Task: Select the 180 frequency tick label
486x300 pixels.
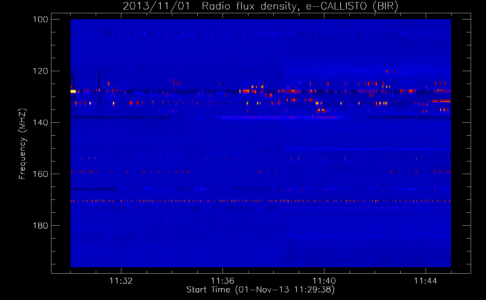Action: pyautogui.click(x=41, y=226)
